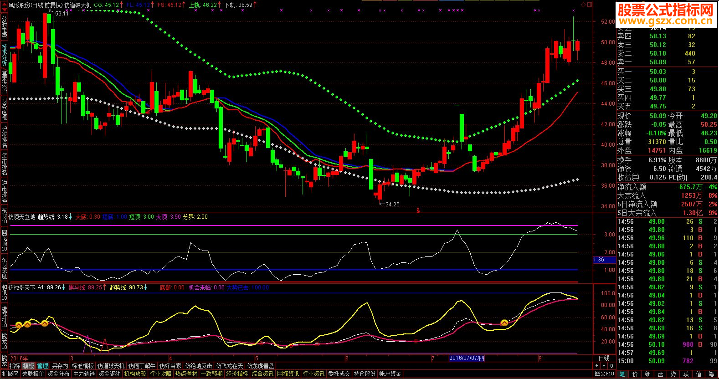Click the 管理 bottom tab

pos(43,366)
